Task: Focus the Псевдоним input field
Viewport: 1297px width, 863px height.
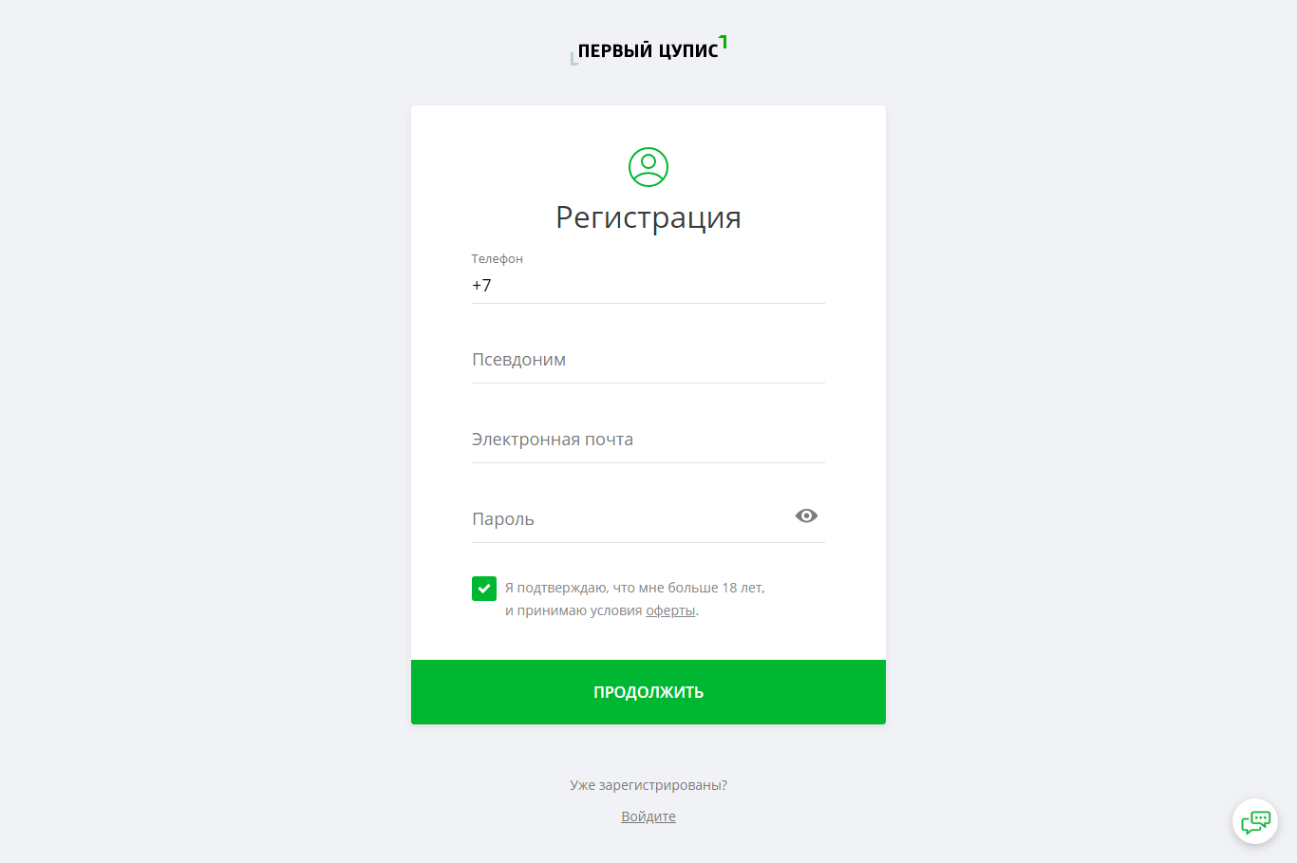Action: [648, 360]
